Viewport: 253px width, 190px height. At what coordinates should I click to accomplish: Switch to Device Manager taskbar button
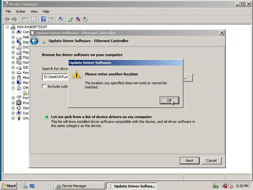pos(80,186)
